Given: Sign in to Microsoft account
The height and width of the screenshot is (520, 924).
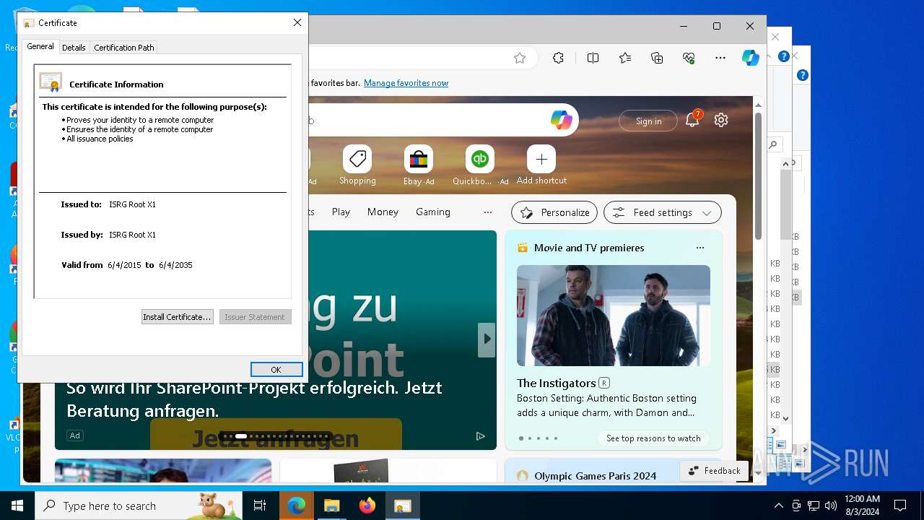Looking at the screenshot, I should coord(648,121).
